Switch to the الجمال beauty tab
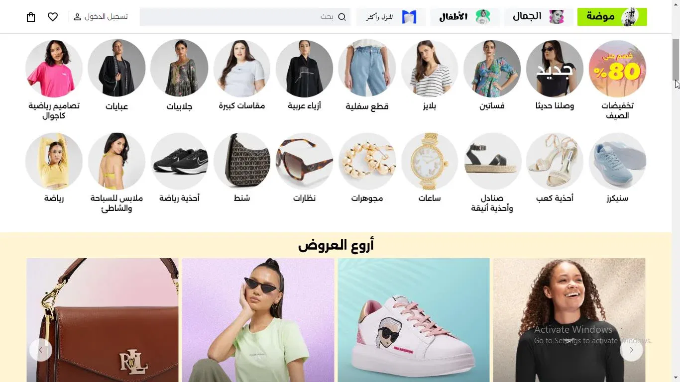The height and width of the screenshot is (382, 680). [x=539, y=17]
